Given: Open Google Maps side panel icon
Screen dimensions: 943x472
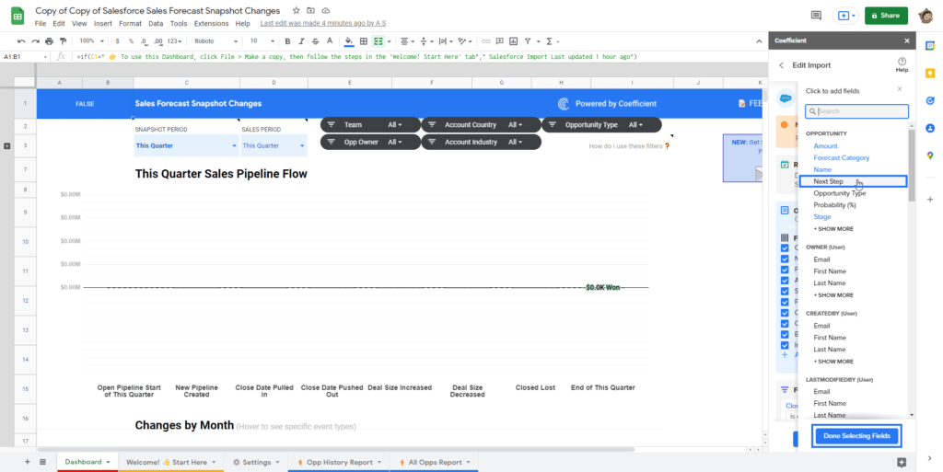Looking at the screenshot, I should (930, 155).
